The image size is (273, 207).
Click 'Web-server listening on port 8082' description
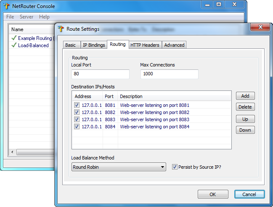tap(155, 112)
